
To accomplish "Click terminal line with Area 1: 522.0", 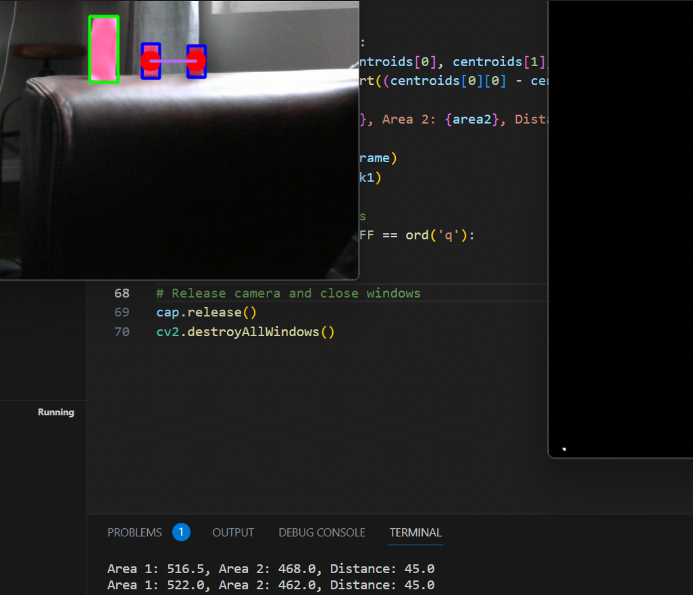I will [x=271, y=585].
